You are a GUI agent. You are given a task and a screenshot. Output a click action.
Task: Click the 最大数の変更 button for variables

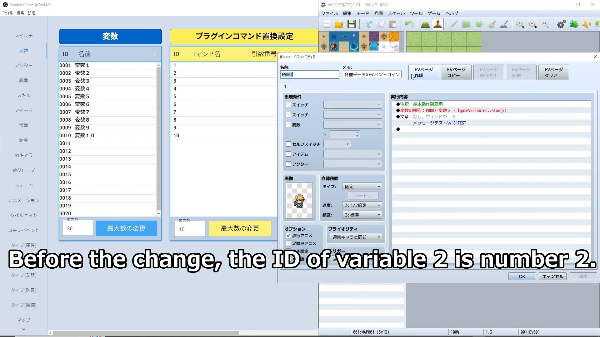click(126, 228)
